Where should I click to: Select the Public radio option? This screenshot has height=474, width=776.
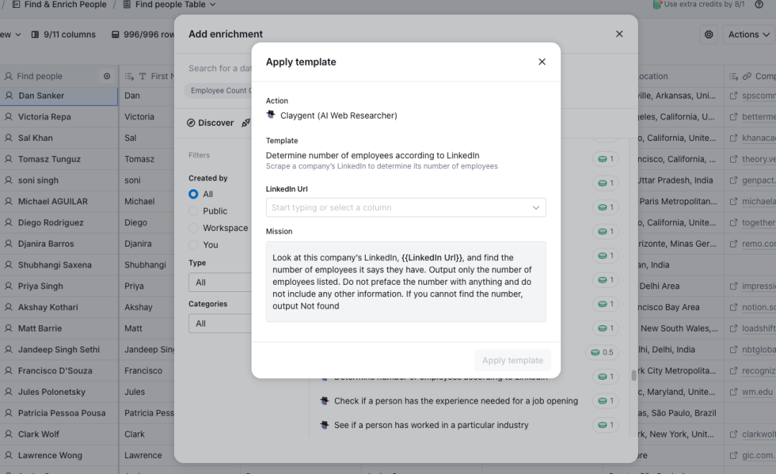[x=193, y=211]
